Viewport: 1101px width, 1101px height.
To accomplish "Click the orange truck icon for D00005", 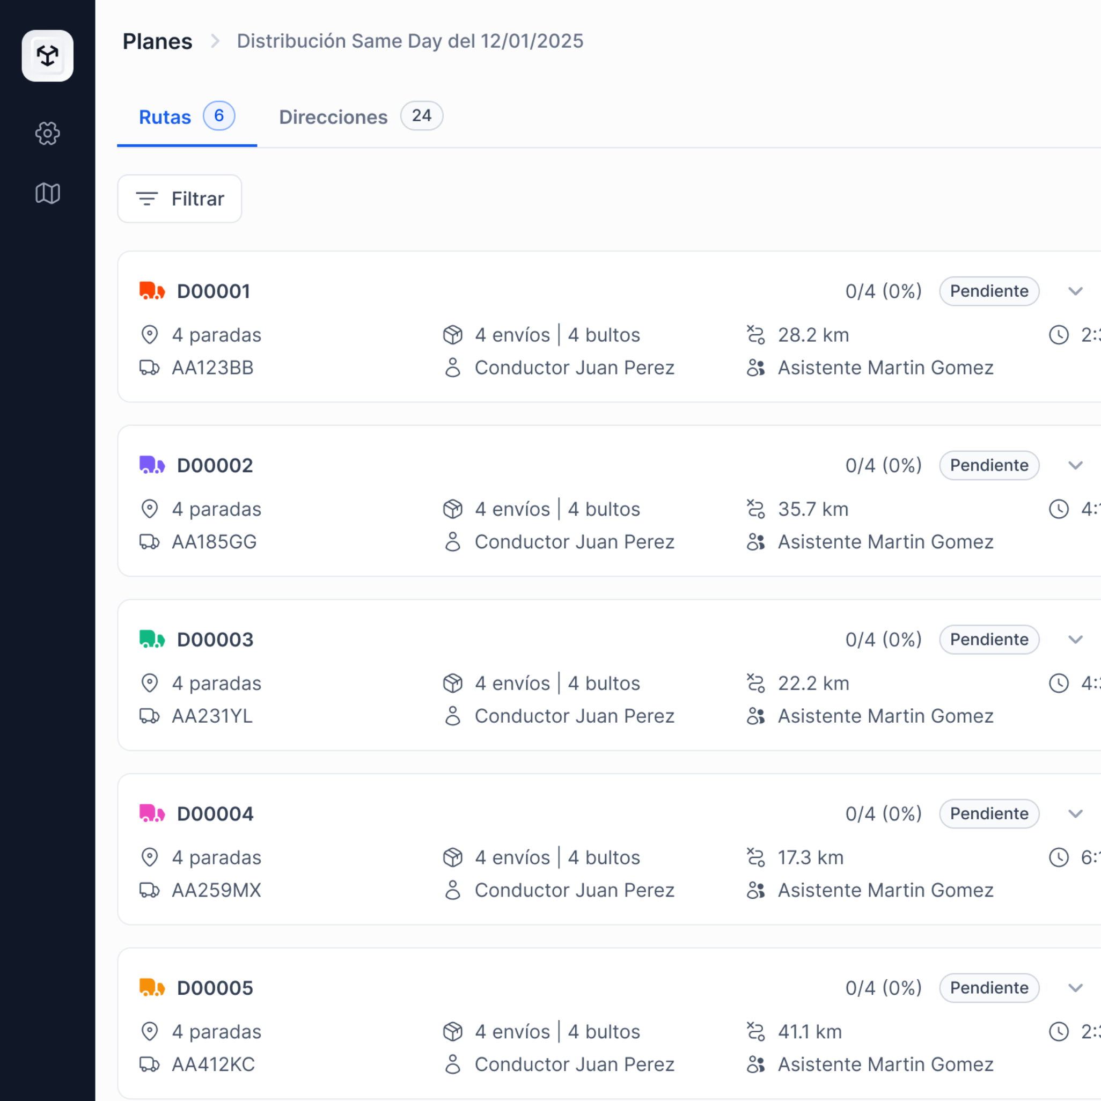I will [x=152, y=988].
